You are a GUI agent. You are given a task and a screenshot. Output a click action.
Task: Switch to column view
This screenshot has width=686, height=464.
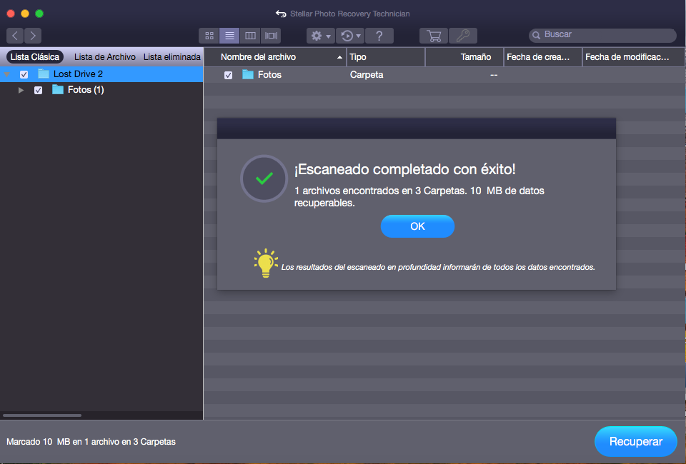coord(250,36)
